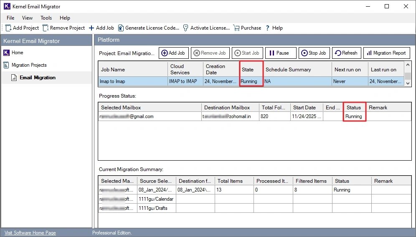Click Add Job button in Platform panel

(x=173, y=53)
